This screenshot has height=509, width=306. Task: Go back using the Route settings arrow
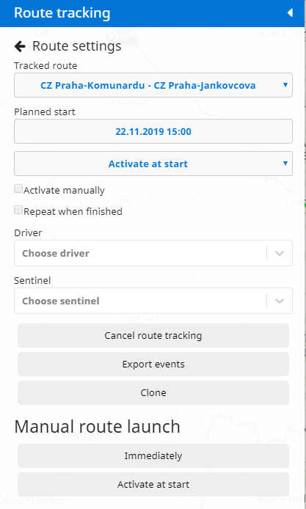pos(20,46)
